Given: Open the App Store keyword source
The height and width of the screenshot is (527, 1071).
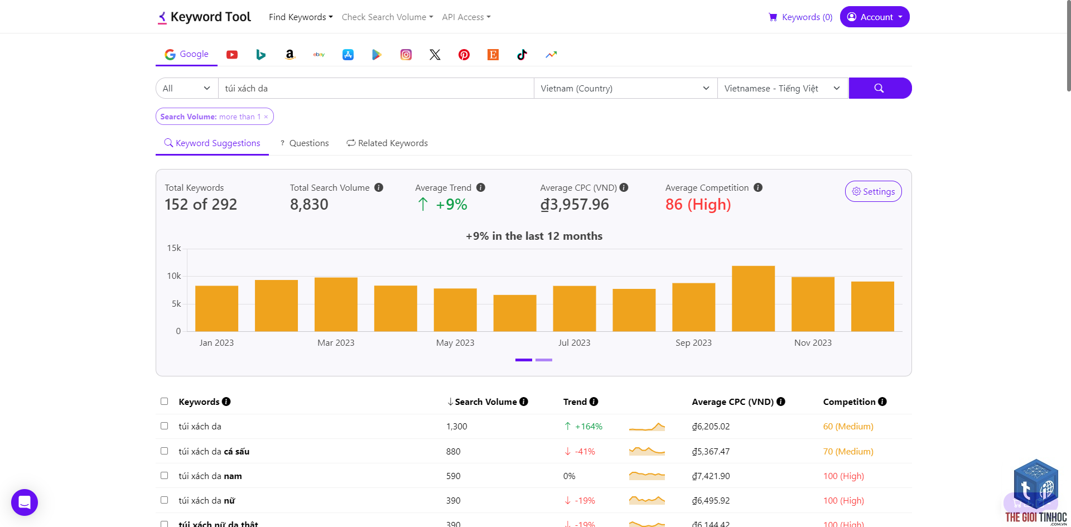Looking at the screenshot, I should tap(348, 55).
